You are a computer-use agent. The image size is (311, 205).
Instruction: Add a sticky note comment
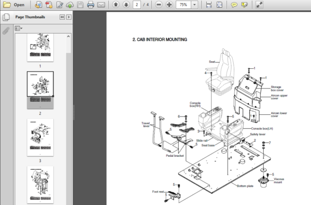[x=234, y=5]
